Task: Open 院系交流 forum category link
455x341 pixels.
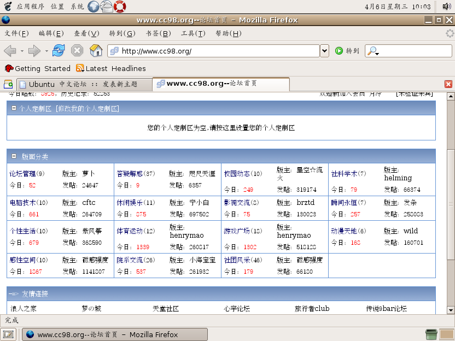Action: (130, 260)
